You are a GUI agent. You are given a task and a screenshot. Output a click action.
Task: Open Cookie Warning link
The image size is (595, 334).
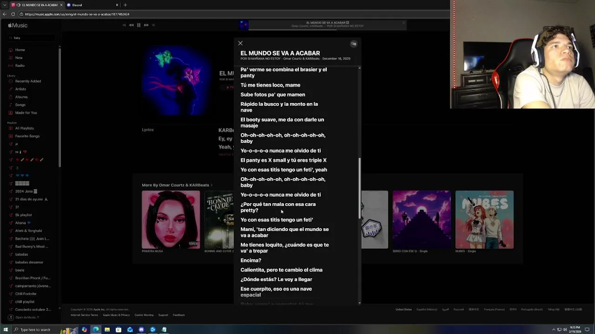[x=144, y=315]
